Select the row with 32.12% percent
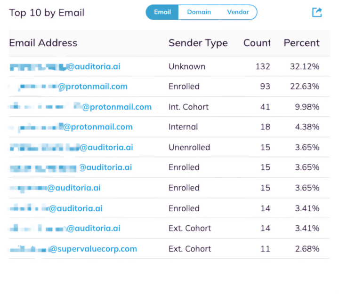 pos(169,66)
